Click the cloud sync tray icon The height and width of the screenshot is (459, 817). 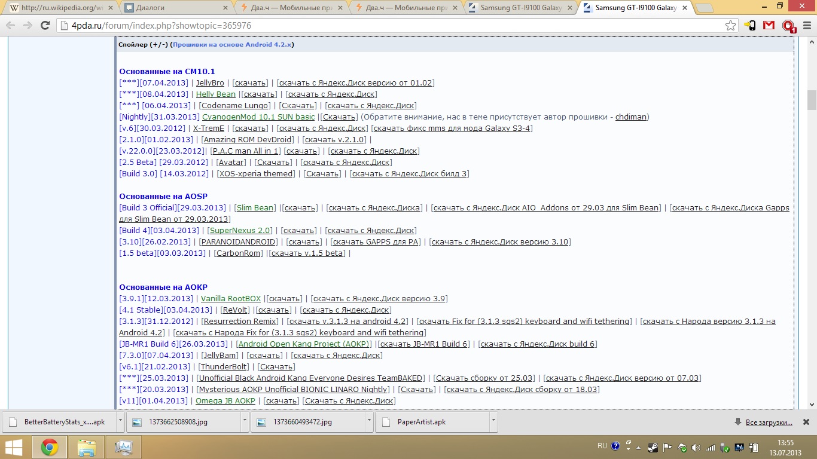tap(681, 447)
